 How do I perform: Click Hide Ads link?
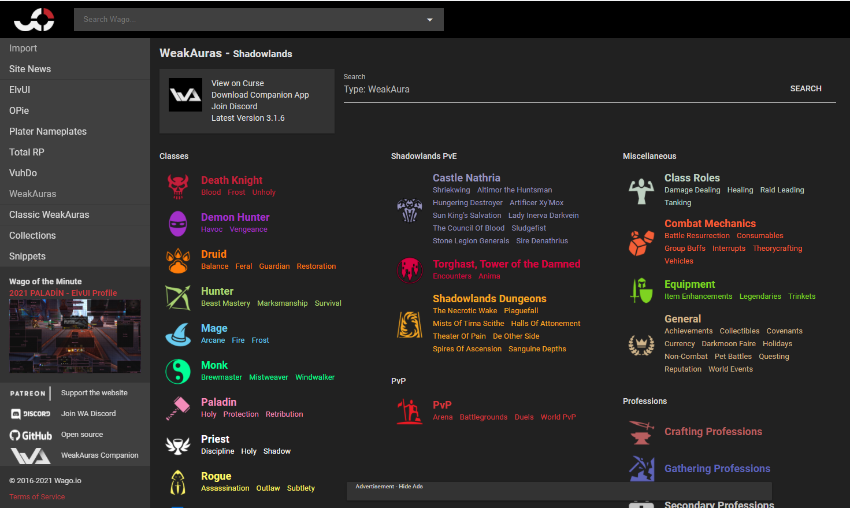pos(411,487)
